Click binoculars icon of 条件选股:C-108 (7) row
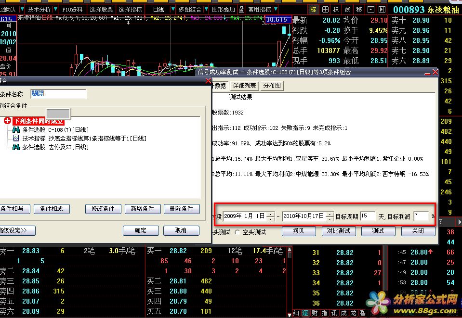This screenshot has width=462, height=318. pos(16,130)
